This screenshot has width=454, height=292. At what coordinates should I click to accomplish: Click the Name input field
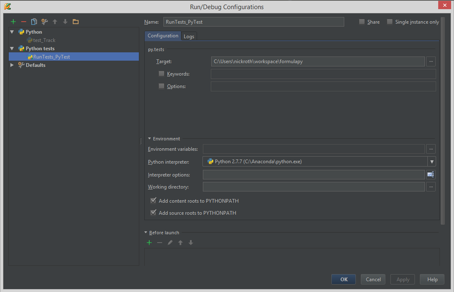pyautogui.click(x=254, y=22)
